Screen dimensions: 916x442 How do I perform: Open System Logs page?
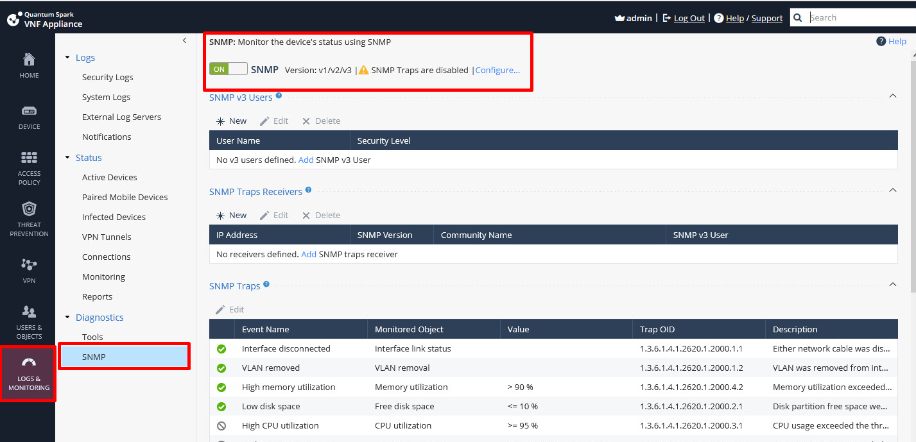[x=106, y=98]
